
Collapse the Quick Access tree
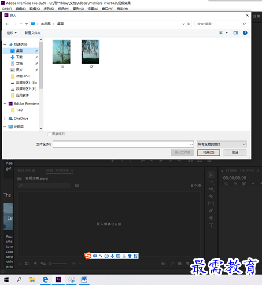[x=5, y=45]
